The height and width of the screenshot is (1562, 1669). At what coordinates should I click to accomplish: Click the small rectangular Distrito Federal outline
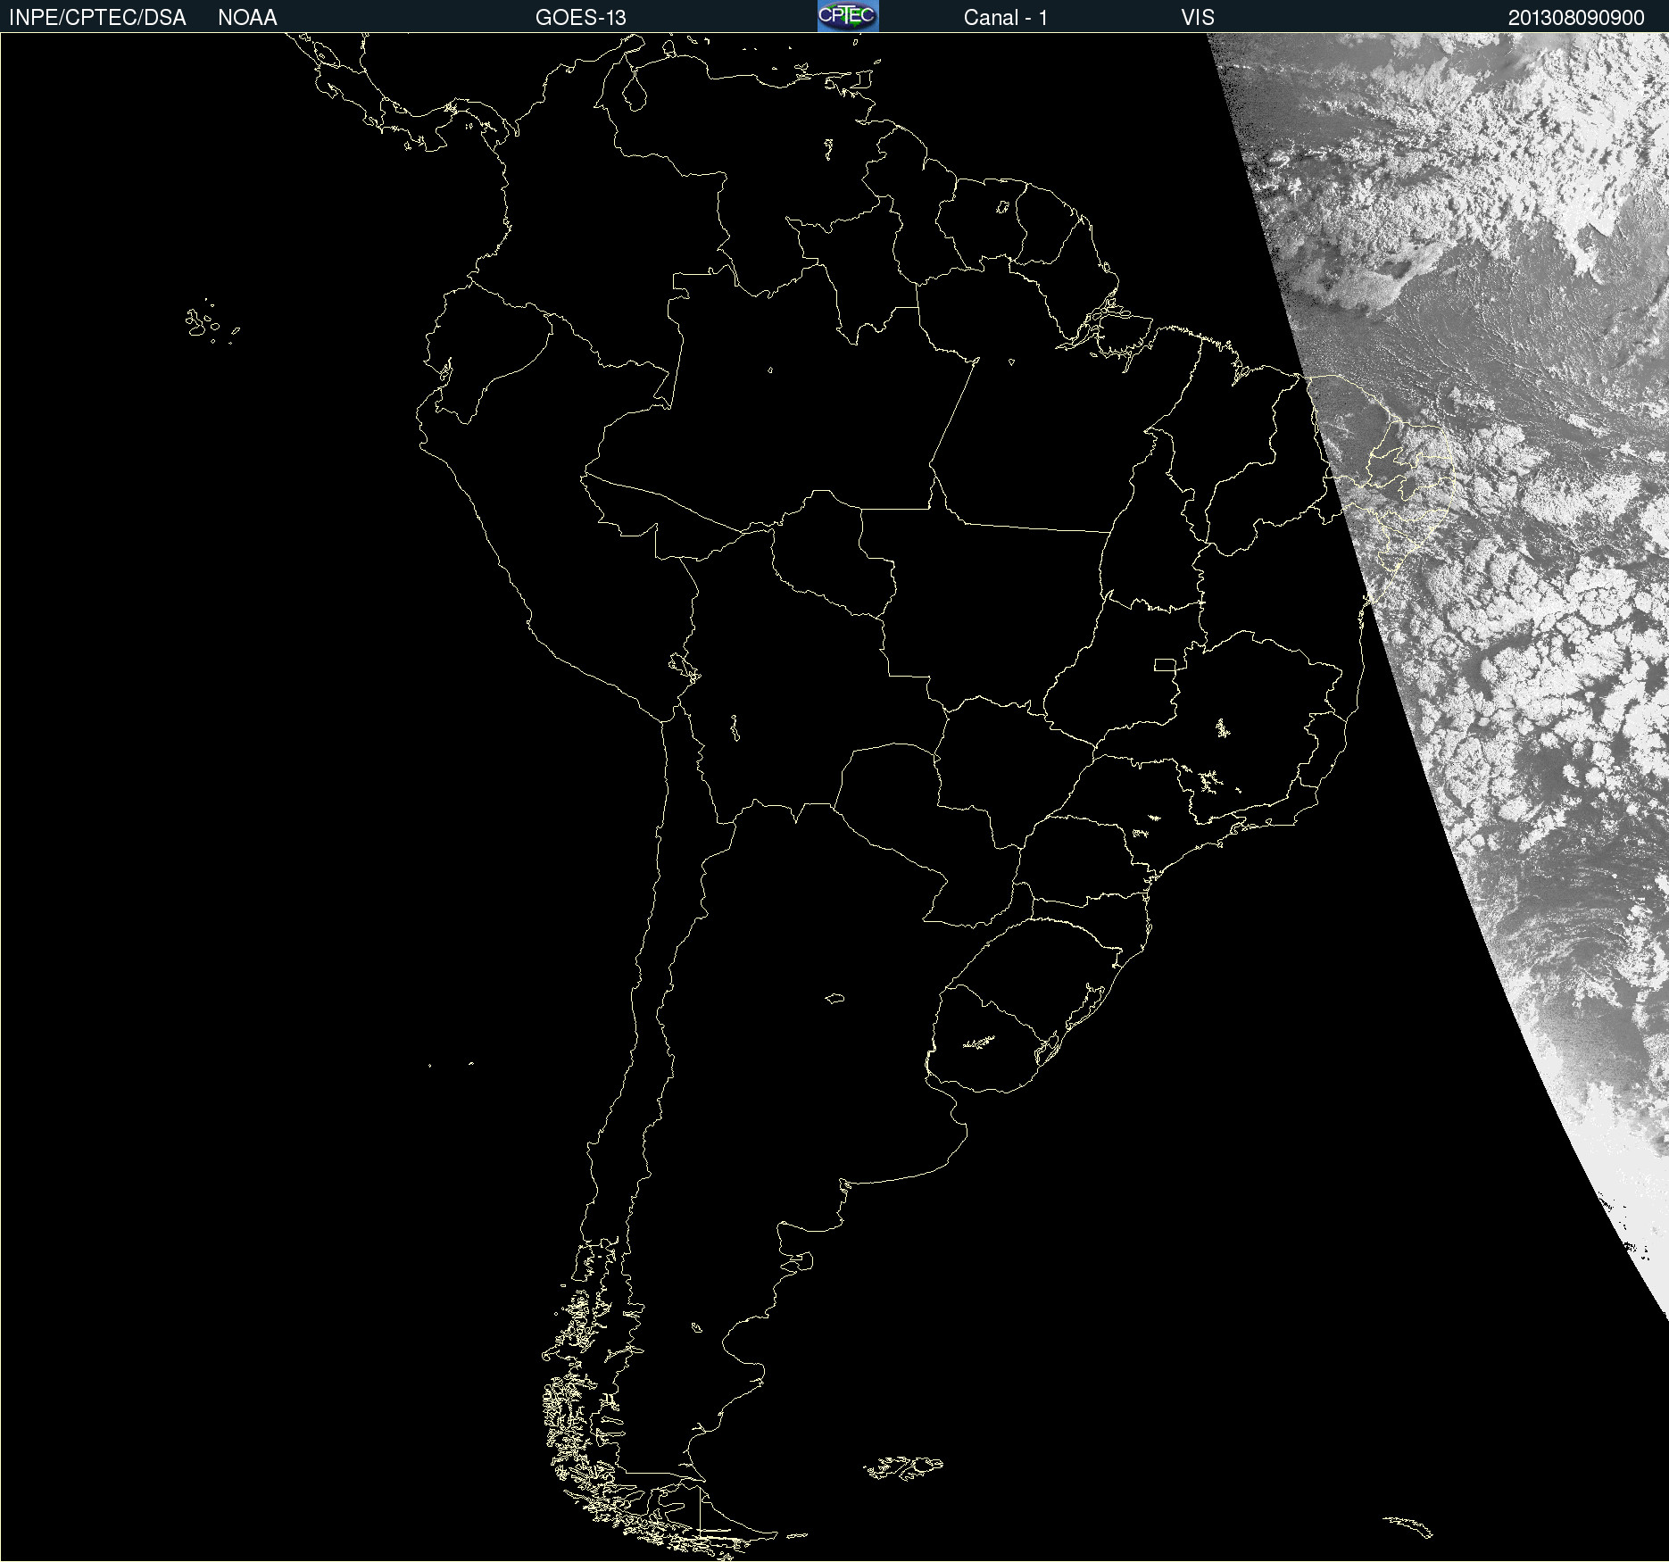(x=1164, y=664)
